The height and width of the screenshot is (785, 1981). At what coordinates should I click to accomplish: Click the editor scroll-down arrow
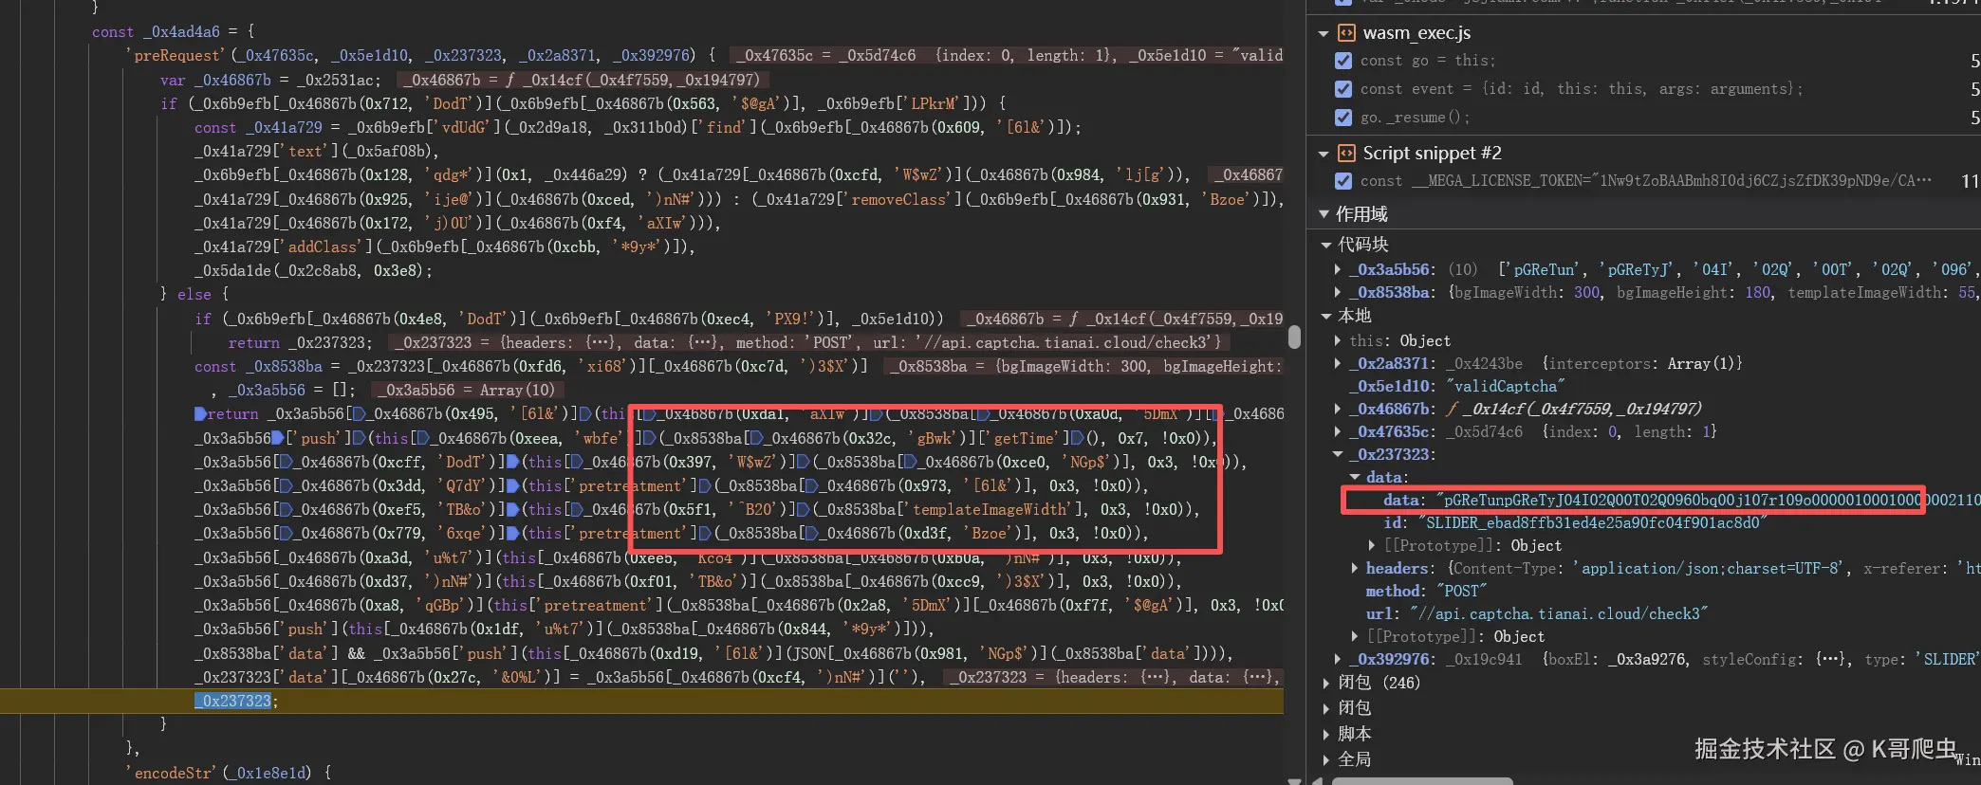coord(1294,780)
